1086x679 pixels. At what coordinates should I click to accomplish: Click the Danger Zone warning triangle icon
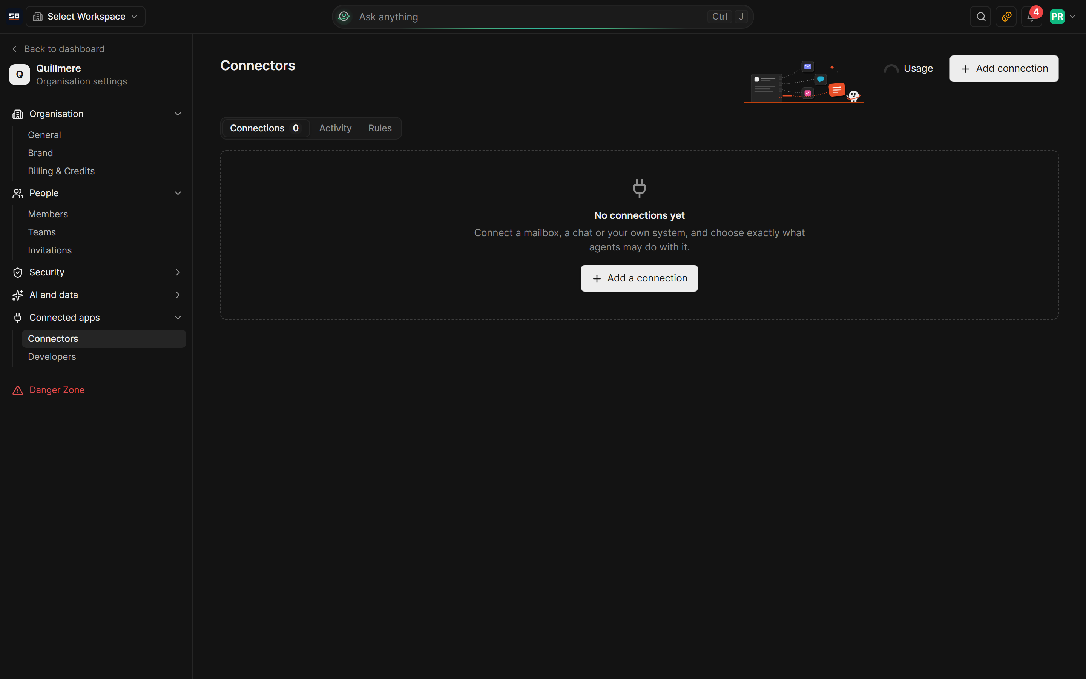click(17, 390)
